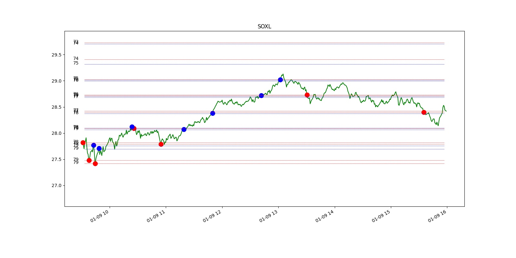Image resolution: width=516 pixels, height=258 pixels.
Task: Select the red marker nearest market close
Action: [x=424, y=112]
